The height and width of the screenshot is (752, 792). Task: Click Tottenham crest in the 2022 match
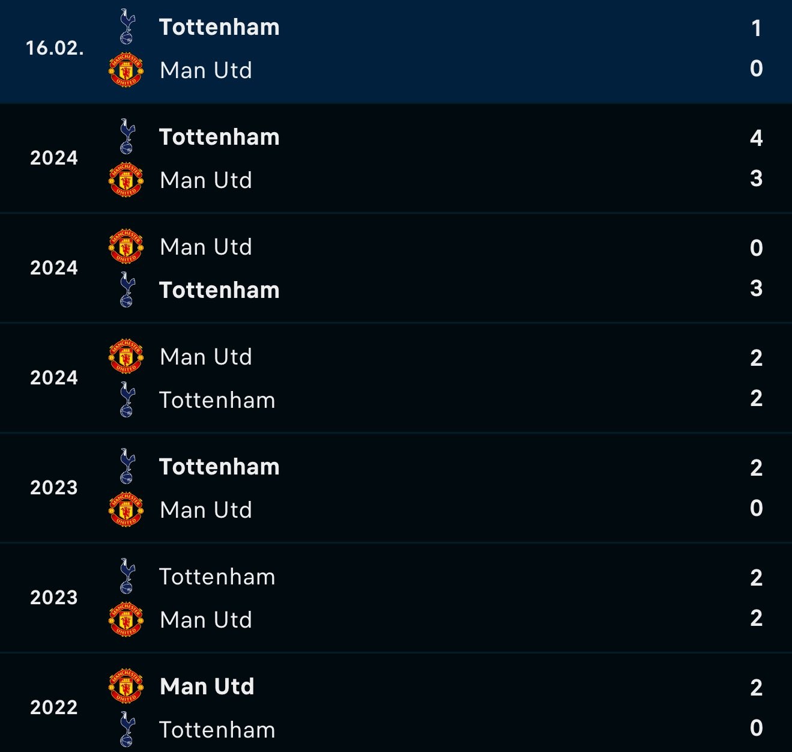(x=127, y=730)
